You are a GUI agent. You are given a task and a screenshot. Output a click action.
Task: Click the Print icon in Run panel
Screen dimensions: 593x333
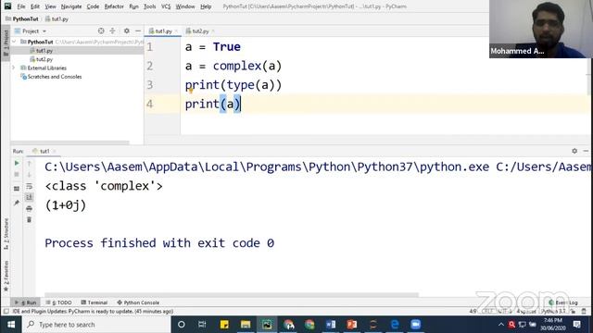click(29, 208)
